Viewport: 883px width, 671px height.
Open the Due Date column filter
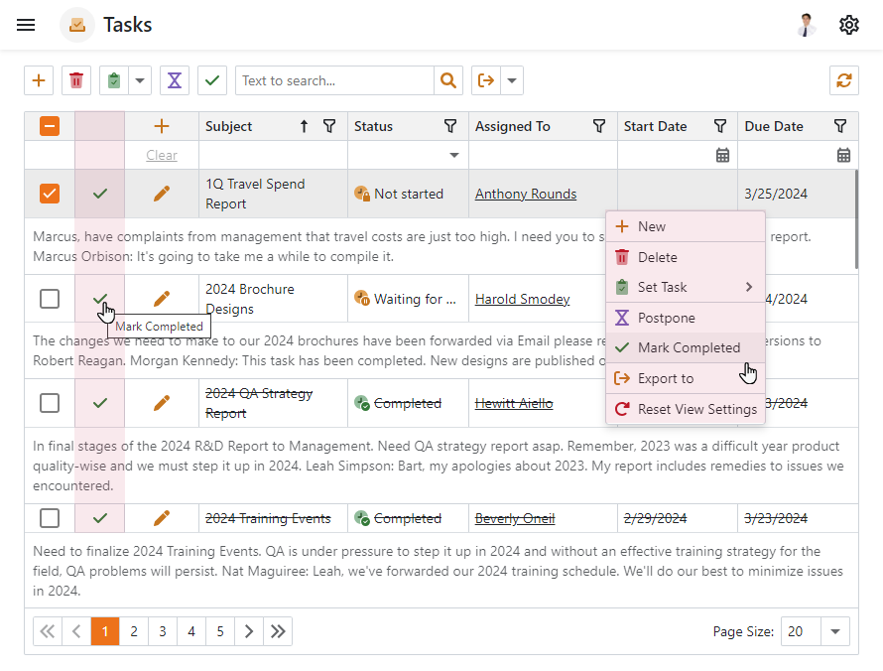pyautogui.click(x=840, y=126)
